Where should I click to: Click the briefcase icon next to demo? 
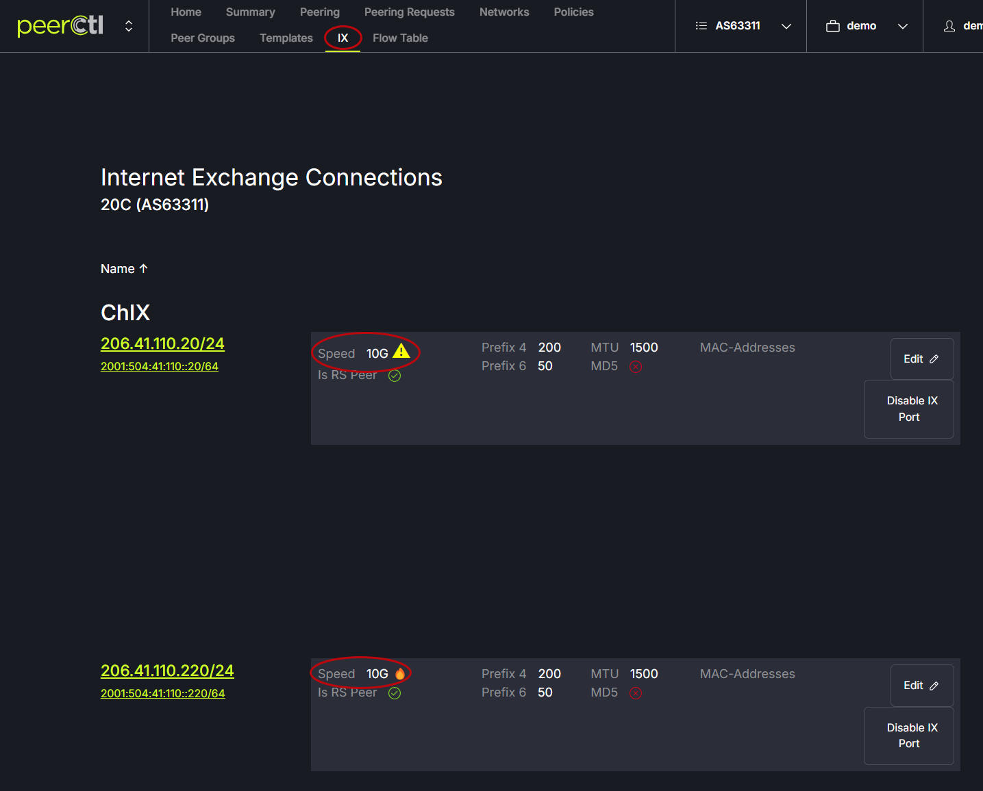point(832,26)
